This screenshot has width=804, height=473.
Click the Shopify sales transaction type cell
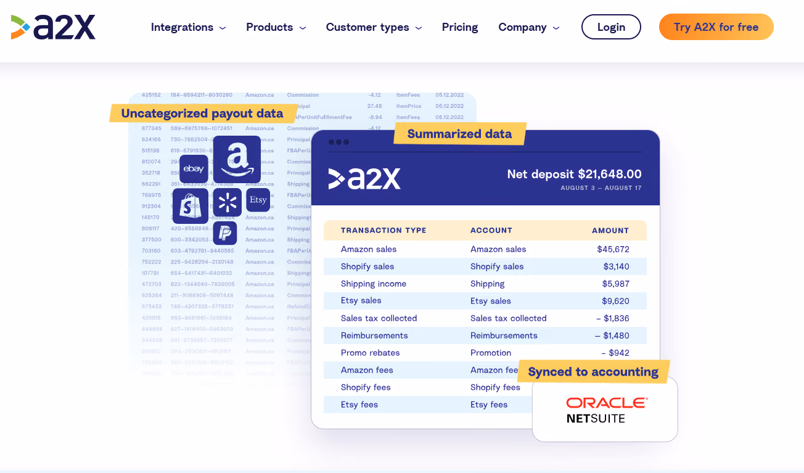pos(367,266)
